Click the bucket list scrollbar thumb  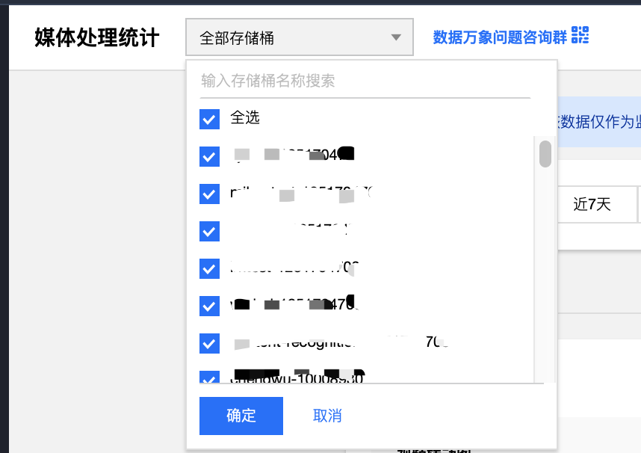(545, 154)
